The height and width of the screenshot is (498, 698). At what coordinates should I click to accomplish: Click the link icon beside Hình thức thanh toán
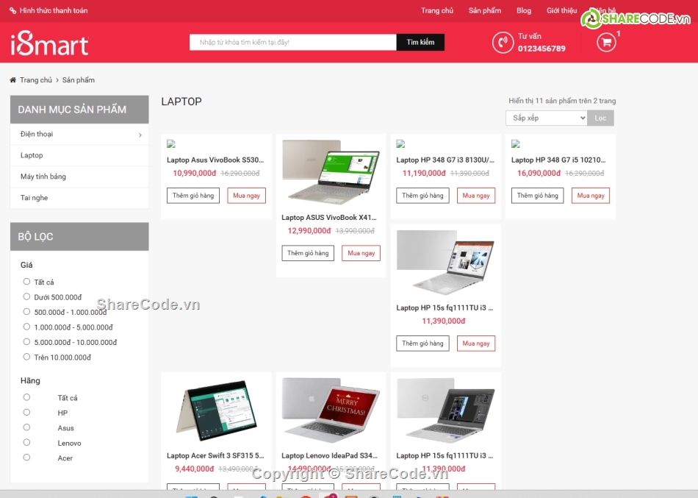click(13, 11)
